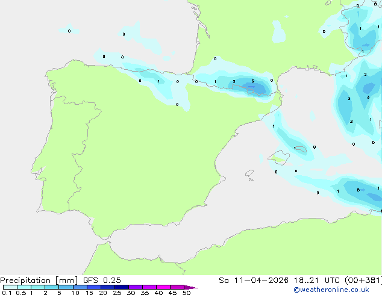Click the above-50 arrow tip of legend
382x295 pixels.
coord(191,287)
